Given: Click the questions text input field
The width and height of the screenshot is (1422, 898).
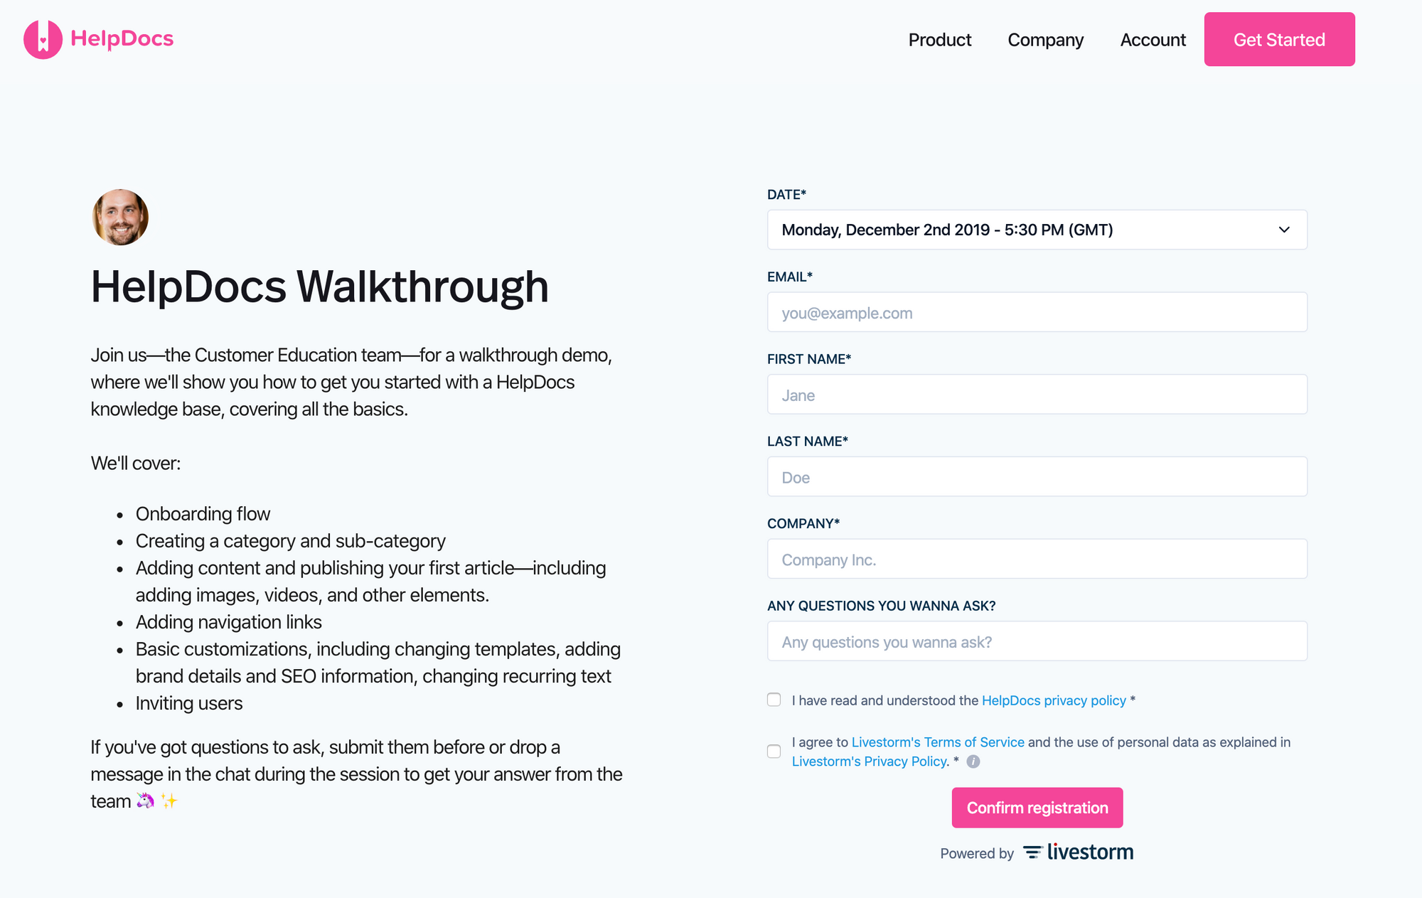Looking at the screenshot, I should (x=1037, y=641).
